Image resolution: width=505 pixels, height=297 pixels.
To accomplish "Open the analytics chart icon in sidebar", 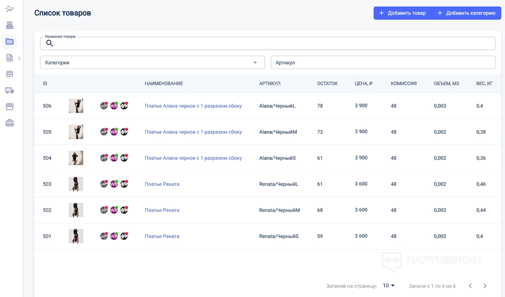I will pyautogui.click(x=9, y=9).
